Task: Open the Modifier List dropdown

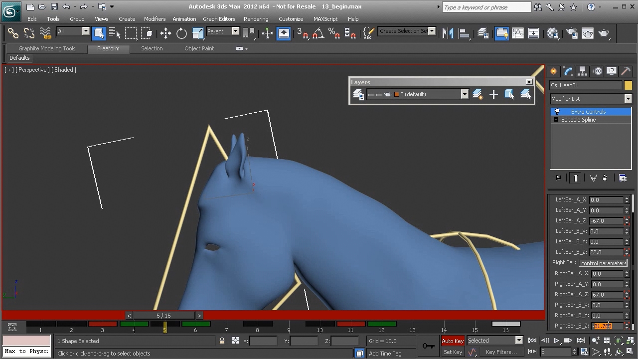Action: 591,99
